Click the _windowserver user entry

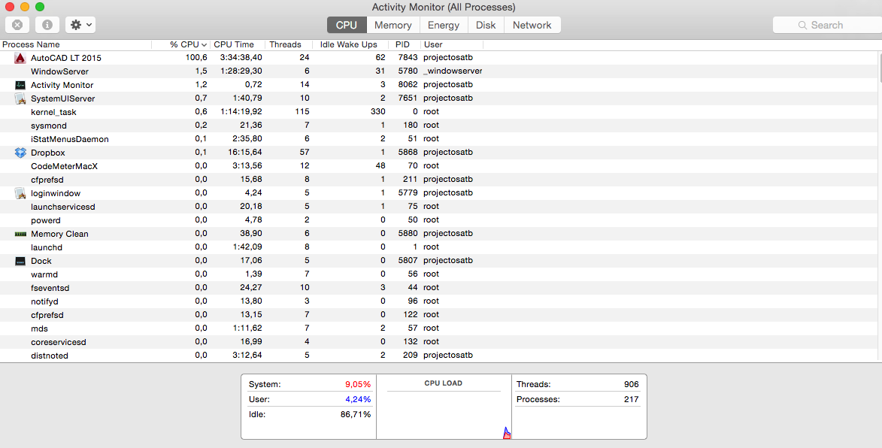(x=452, y=71)
